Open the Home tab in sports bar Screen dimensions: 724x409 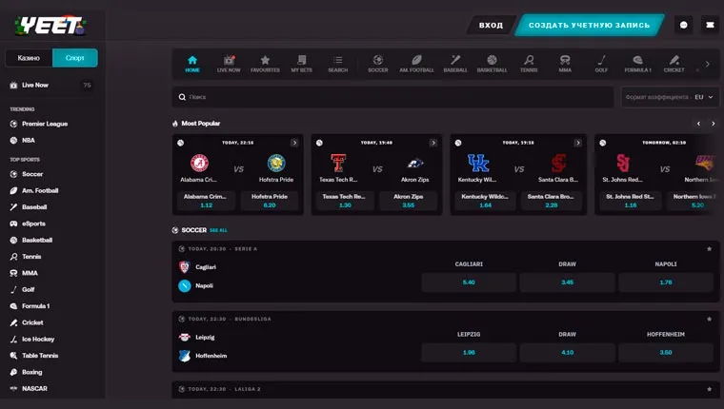click(192, 64)
